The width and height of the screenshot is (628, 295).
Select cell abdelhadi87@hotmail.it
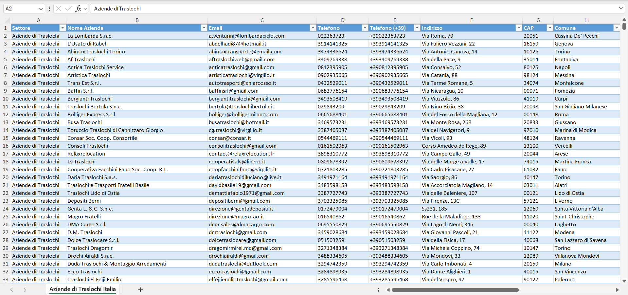coord(262,44)
